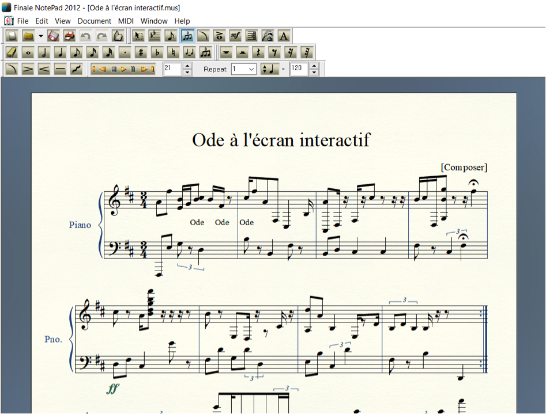This screenshot has height=414, width=546.
Task: Open the Repeat count dropdown
Action: (x=243, y=69)
